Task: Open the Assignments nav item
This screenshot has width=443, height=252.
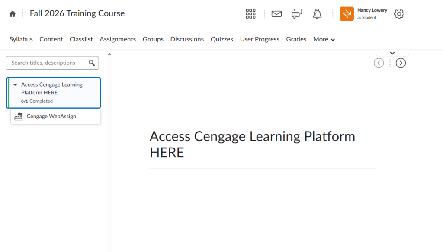Action: pos(118,39)
